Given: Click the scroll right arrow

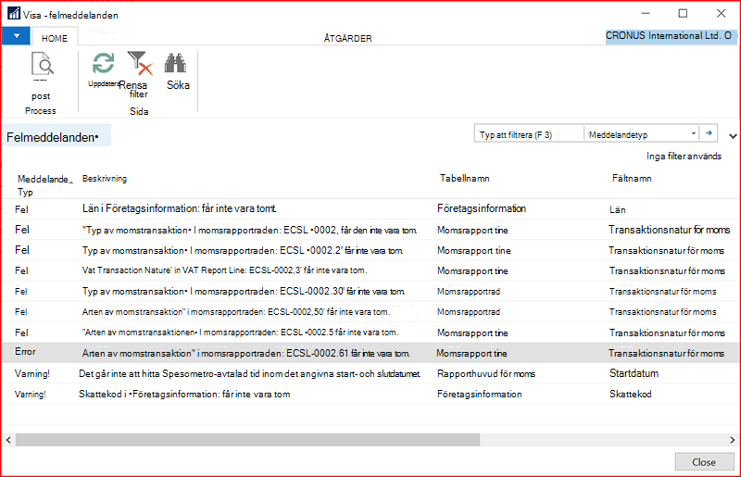Looking at the screenshot, I should (733, 440).
